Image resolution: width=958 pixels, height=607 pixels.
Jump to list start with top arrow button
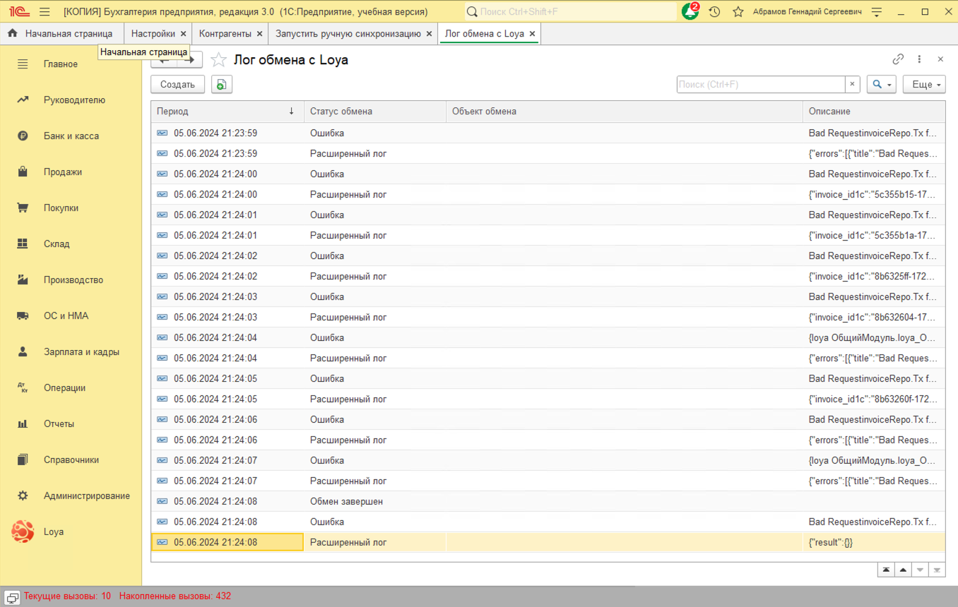point(886,570)
